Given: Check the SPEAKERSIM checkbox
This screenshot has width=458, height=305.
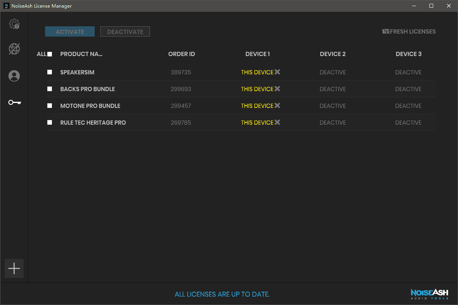Looking at the screenshot, I should tap(50, 72).
